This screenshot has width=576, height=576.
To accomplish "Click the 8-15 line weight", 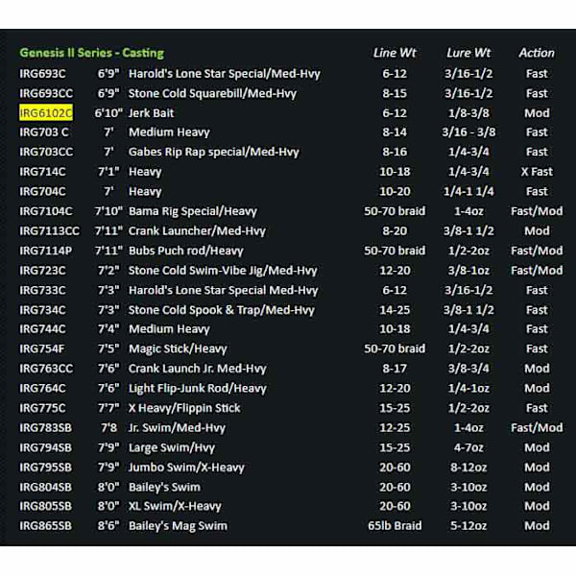I will coord(395,93).
